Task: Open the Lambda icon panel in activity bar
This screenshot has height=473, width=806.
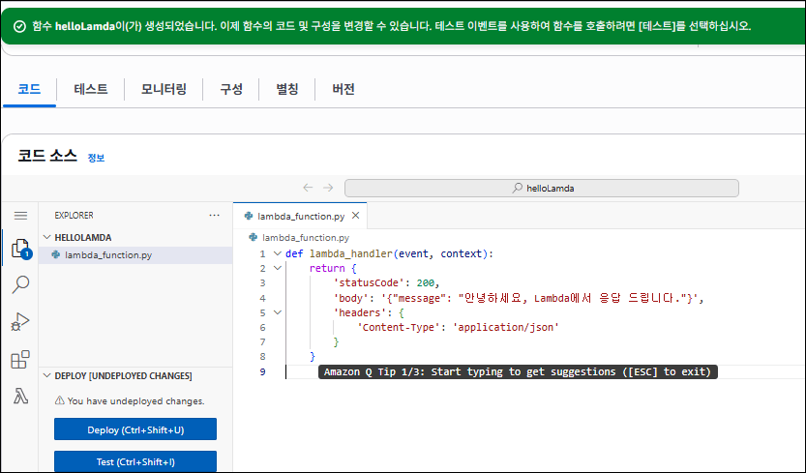Action: [x=20, y=396]
